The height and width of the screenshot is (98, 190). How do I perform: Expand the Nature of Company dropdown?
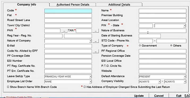click(90, 41)
